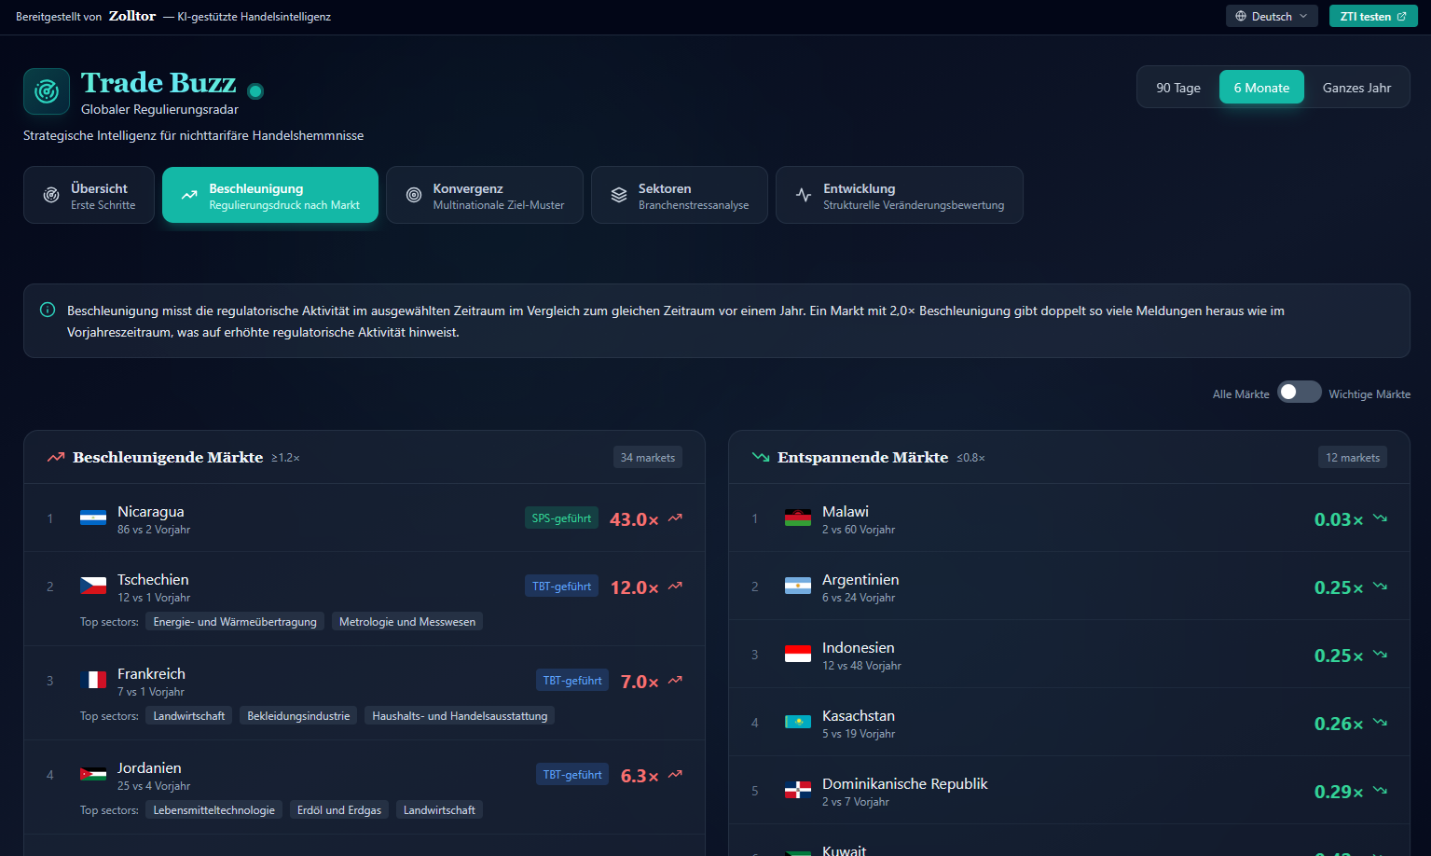Click the Malawi flag icon
Viewport: 1431px width, 856px height.
tap(798, 518)
